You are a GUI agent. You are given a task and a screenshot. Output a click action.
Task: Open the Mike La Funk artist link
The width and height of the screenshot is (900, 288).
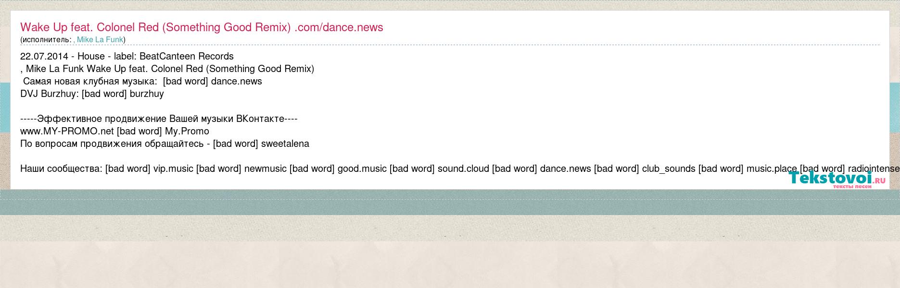pyautogui.click(x=100, y=40)
